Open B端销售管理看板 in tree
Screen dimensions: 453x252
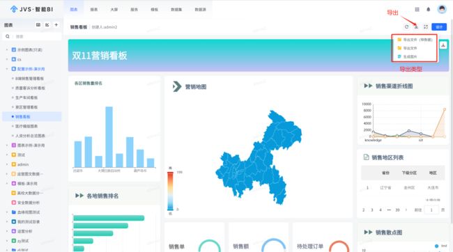click(29, 79)
